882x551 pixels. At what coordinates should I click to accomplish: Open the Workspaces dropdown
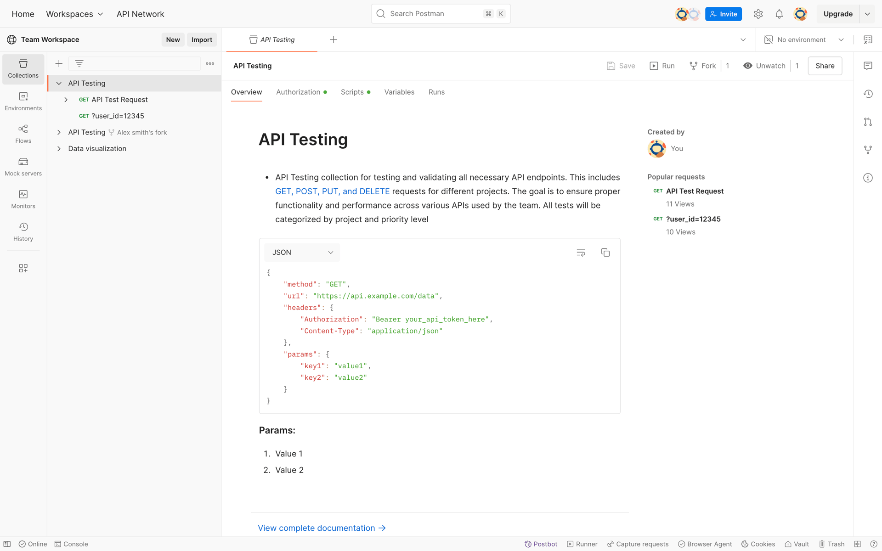(74, 14)
